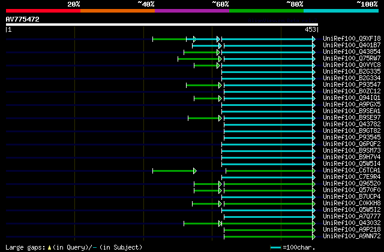This screenshot has width=384, height=252.
Task: Click the end arrow on the UniRef100_Q9XFI8 alignment
Action: click(314, 39)
